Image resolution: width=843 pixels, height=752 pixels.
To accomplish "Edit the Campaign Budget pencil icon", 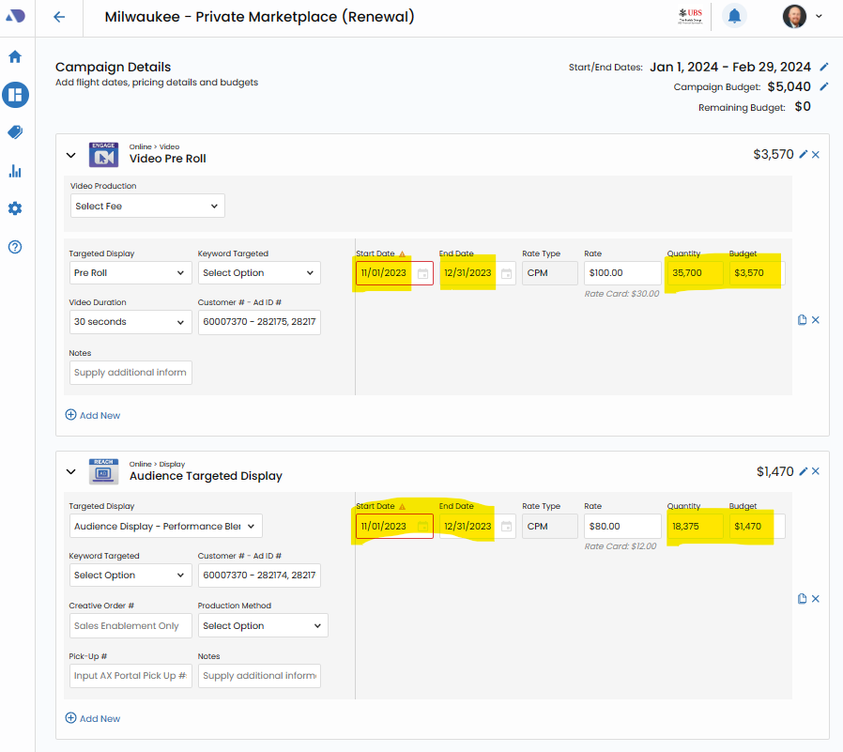I will 824,86.
